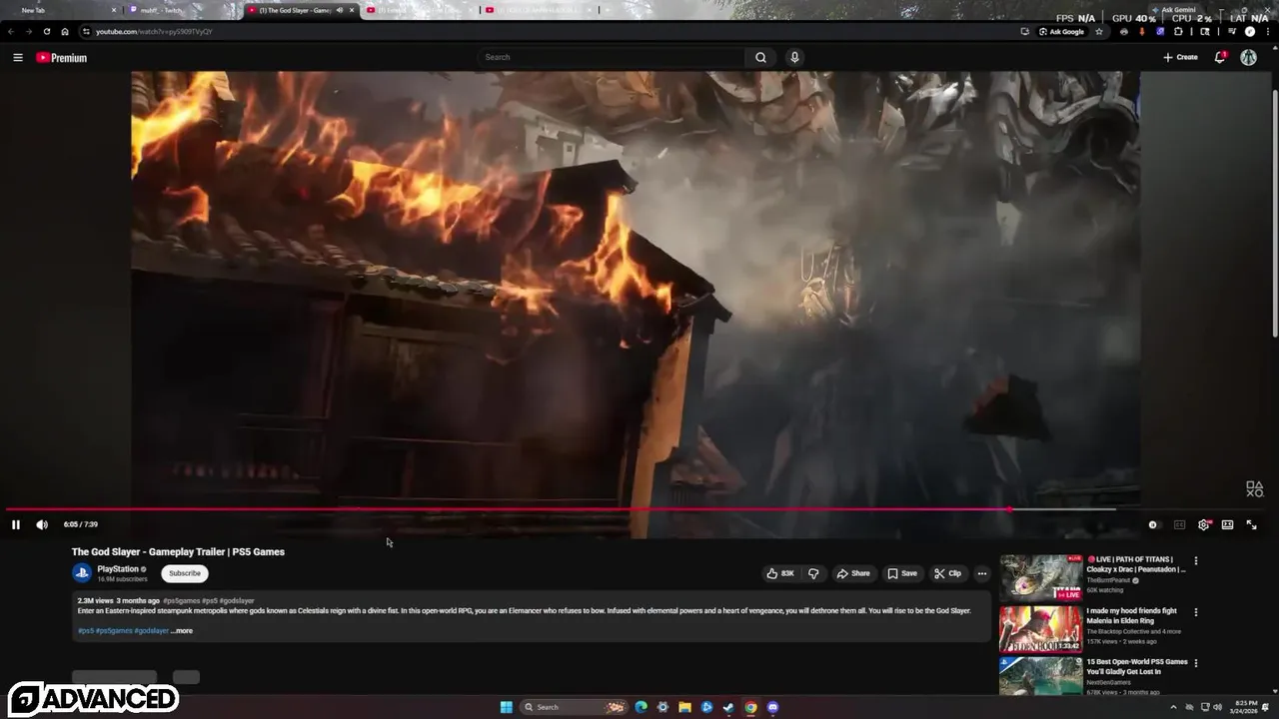Viewport: 1279px width, 719px height.
Task: Enter full screen mode
Action: coord(1251,524)
